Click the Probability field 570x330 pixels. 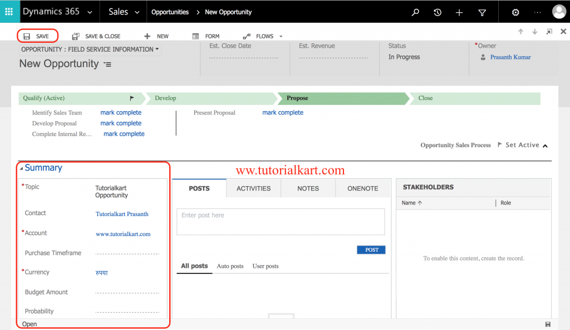[x=127, y=311]
